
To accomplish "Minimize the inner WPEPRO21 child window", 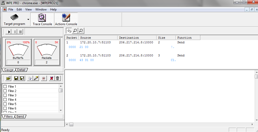I will point(247,10).
